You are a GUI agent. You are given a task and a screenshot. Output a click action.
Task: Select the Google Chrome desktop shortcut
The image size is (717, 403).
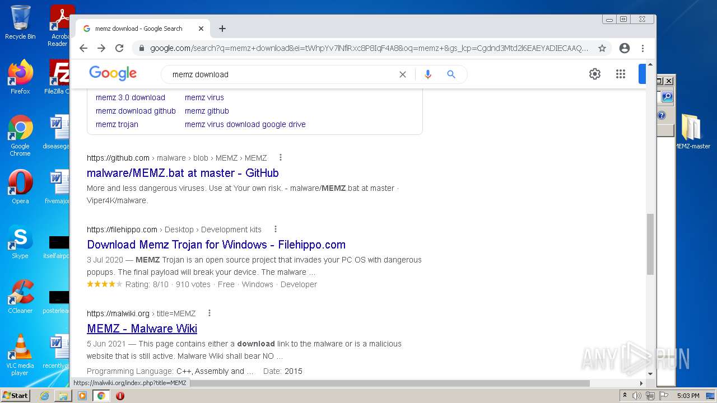tap(20, 135)
